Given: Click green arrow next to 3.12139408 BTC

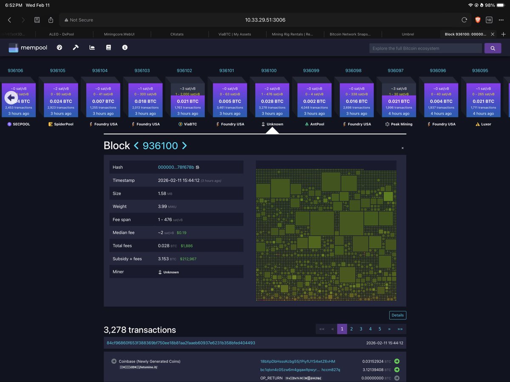Looking at the screenshot, I should tap(397, 370).
